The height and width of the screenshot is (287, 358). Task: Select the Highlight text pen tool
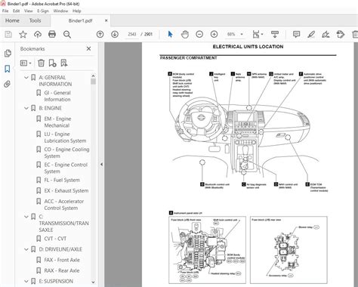(311, 34)
